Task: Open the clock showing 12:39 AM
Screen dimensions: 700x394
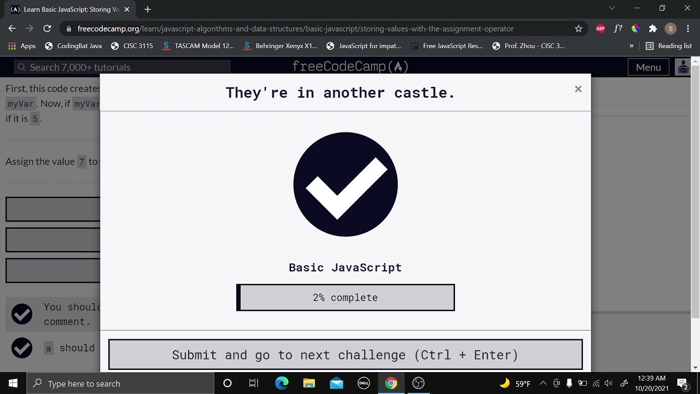Action: [x=651, y=383]
